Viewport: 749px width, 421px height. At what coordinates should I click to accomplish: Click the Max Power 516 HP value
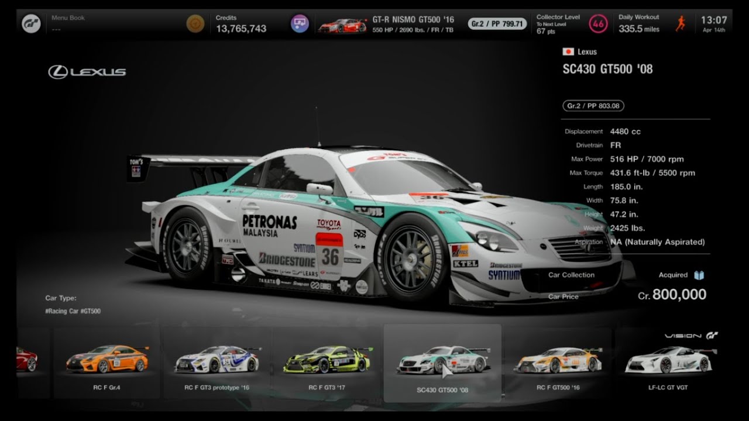[647, 159]
